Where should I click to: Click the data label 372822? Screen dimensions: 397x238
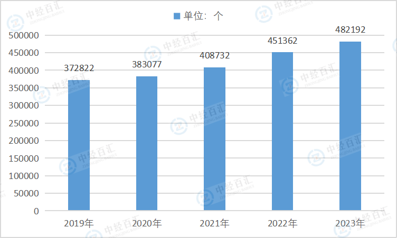coord(79,68)
